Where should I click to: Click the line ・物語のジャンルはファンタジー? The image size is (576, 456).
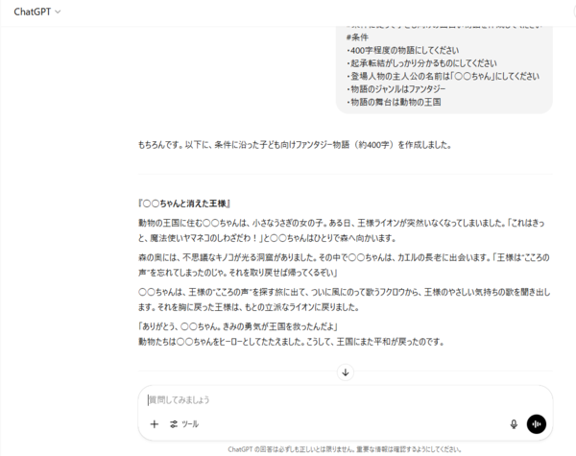coord(396,89)
